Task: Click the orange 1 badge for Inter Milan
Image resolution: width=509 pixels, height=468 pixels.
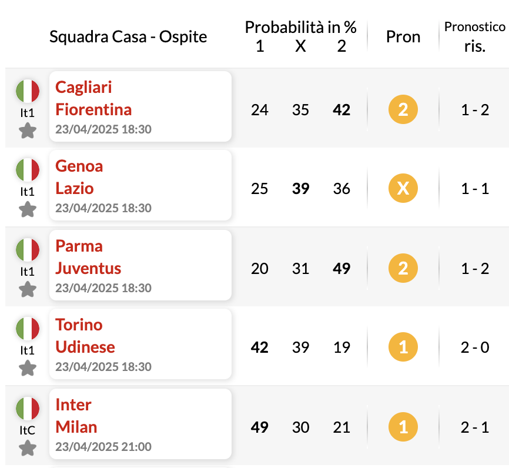Action: [403, 427]
